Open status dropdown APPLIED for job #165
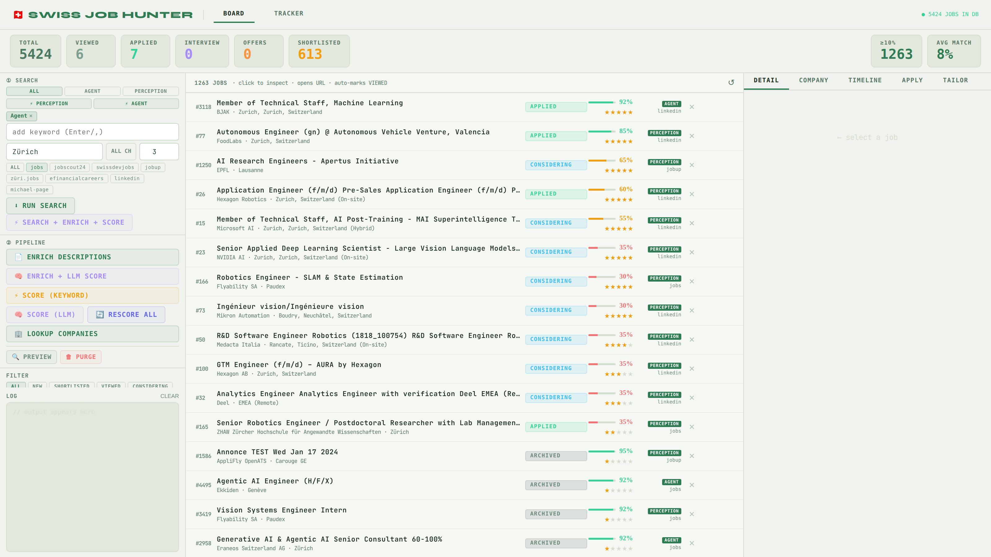 coord(556,427)
